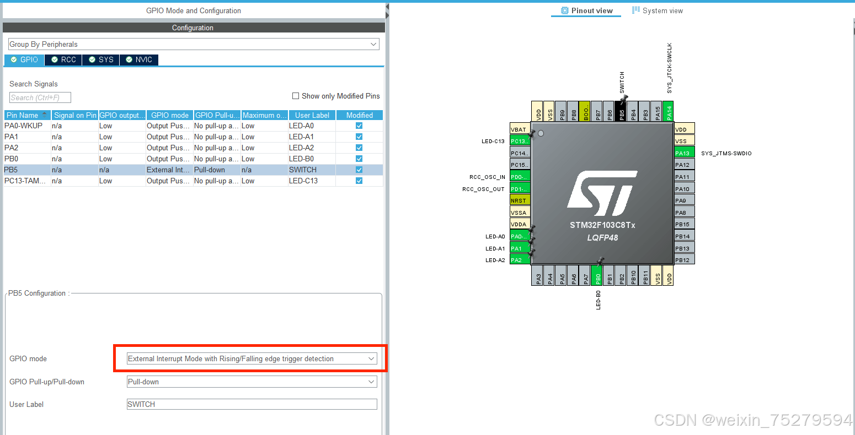The width and height of the screenshot is (855, 435).
Task: Click the Search Signals input field
Action: [x=40, y=97]
